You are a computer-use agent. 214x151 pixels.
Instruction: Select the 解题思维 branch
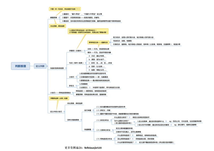click(54, 17)
